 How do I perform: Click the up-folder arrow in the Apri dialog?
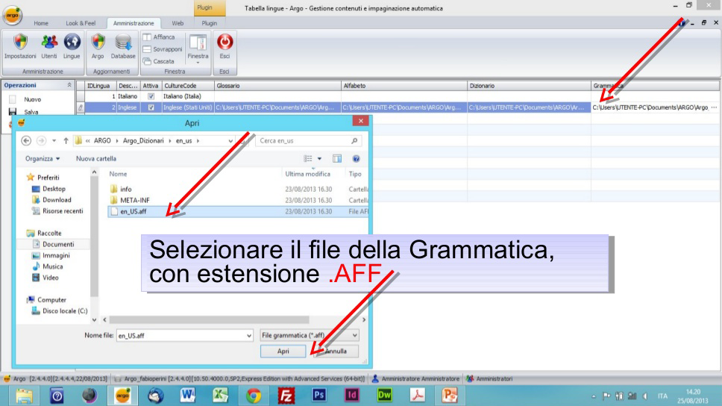tap(66, 140)
